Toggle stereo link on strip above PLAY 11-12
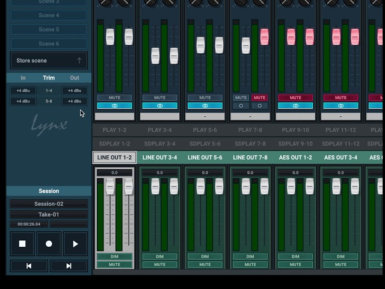This screenshot has height=289, width=385. coord(340,106)
